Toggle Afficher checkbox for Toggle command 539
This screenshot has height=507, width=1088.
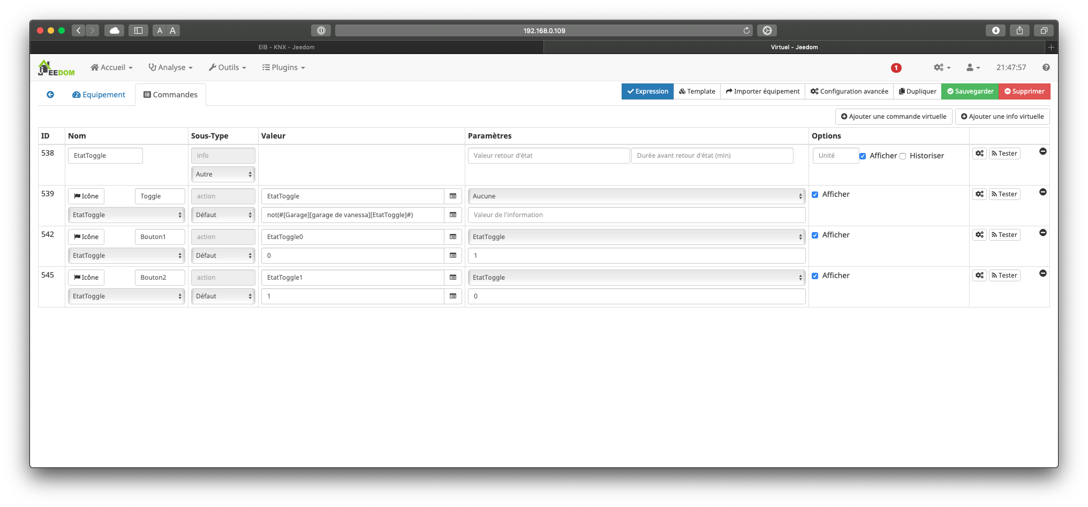click(815, 195)
